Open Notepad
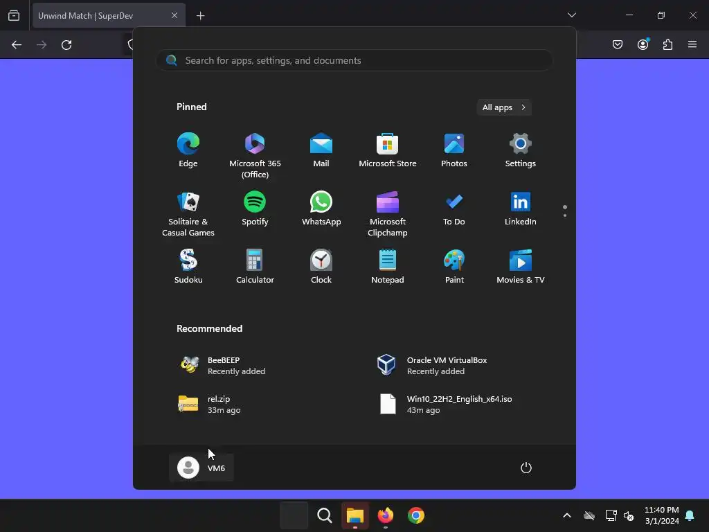Viewport: 709px width, 532px height. 388,267
